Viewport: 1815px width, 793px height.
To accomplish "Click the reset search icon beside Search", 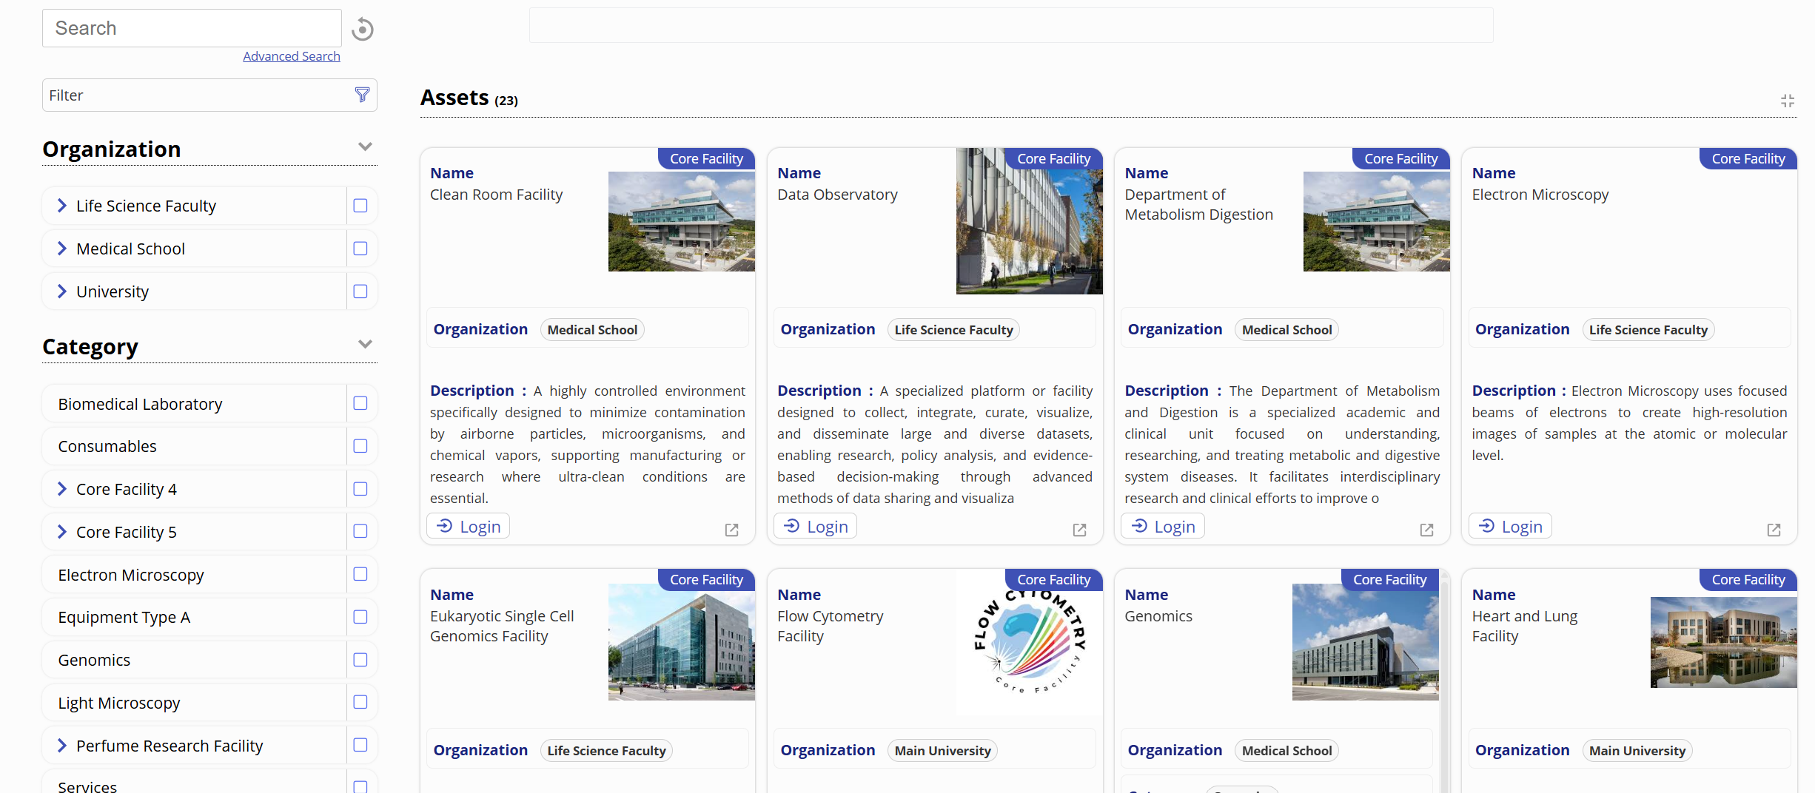I will coord(362,29).
